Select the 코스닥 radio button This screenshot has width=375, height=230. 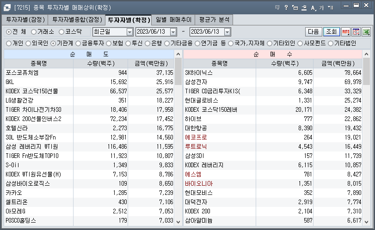pos(61,31)
